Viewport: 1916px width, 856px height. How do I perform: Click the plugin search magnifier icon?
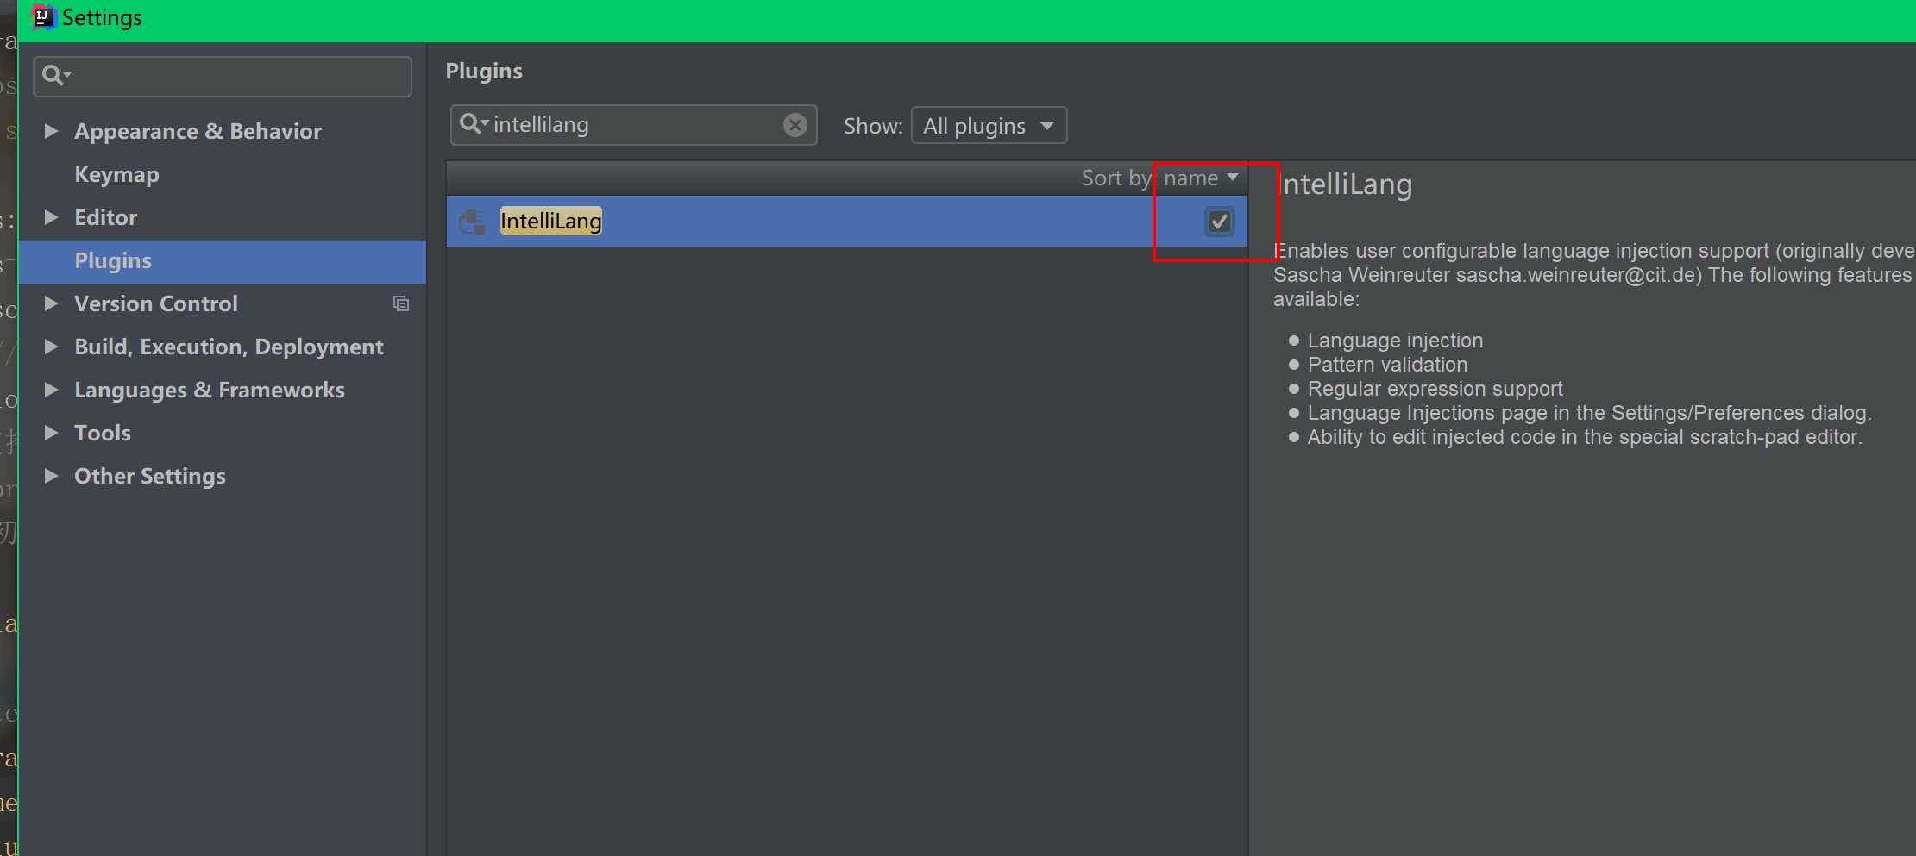(474, 124)
